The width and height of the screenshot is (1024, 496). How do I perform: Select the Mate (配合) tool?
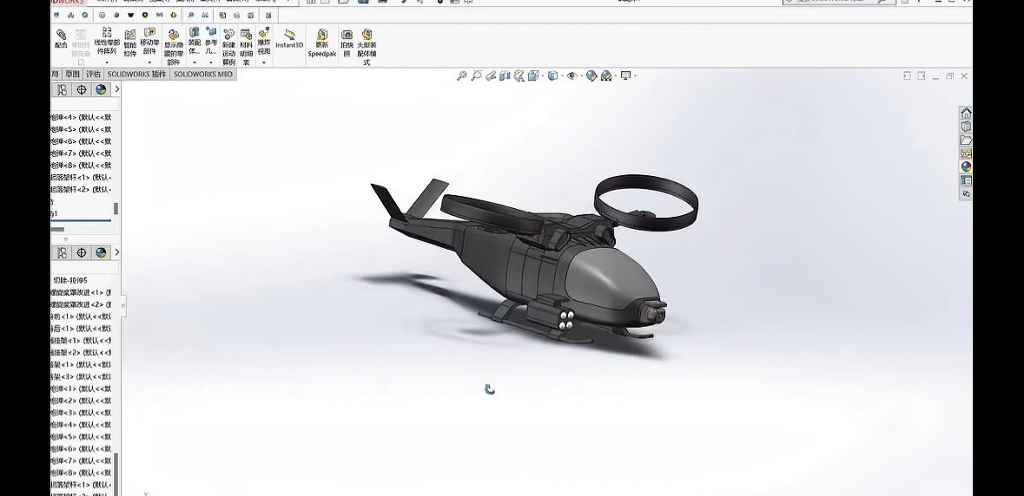click(x=61, y=39)
